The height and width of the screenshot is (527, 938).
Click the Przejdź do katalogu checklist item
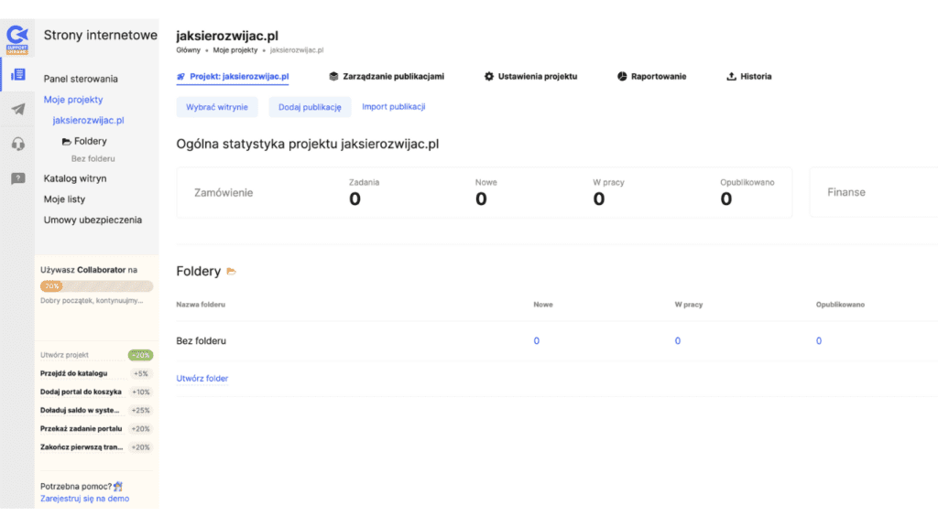tap(73, 373)
